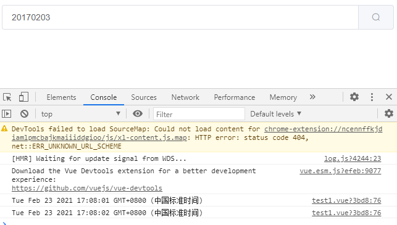
Task: Focus the input containing 20170203
Action: (180, 17)
